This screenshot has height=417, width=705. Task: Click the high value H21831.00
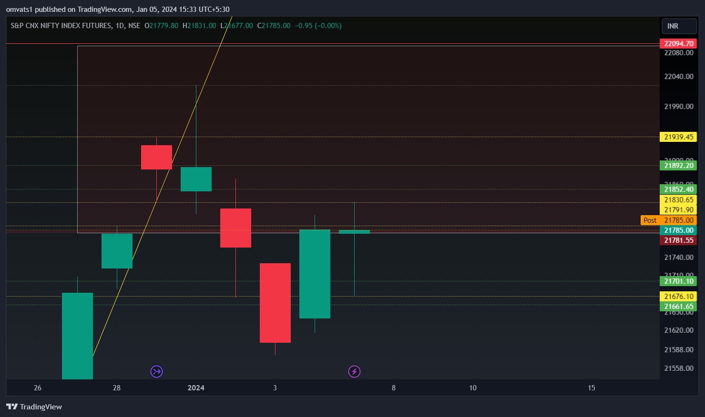tap(199, 26)
